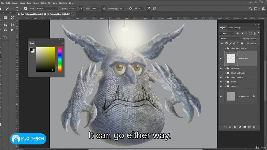Expand the Headlight group
This screenshot has height=150, width=267.
(x=225, y=69)
